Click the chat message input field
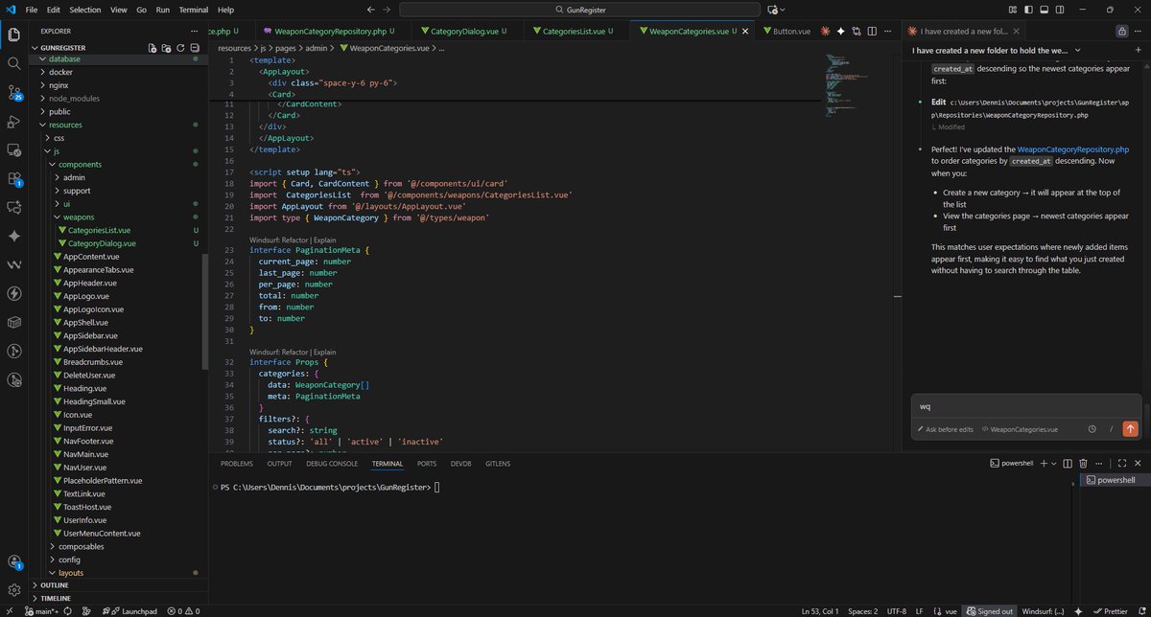1151x617 pixels. (x=1026, y=406)
